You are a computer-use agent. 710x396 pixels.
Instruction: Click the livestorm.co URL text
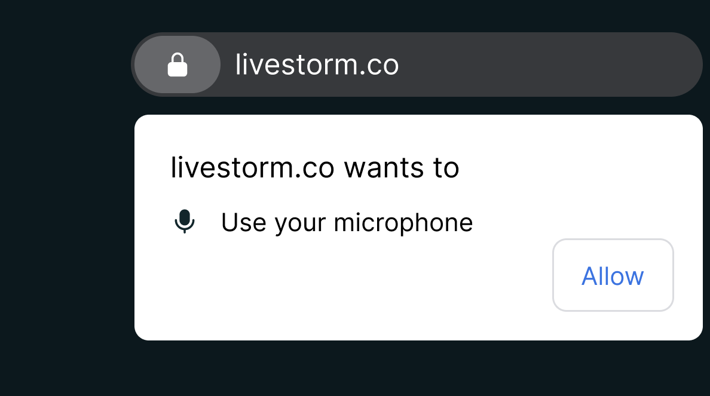317,65
